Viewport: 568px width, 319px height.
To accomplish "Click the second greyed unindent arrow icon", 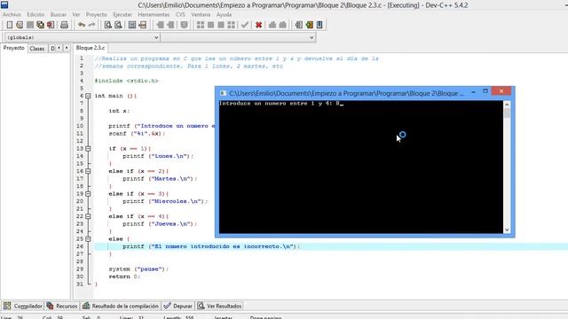I will [170, 25].
